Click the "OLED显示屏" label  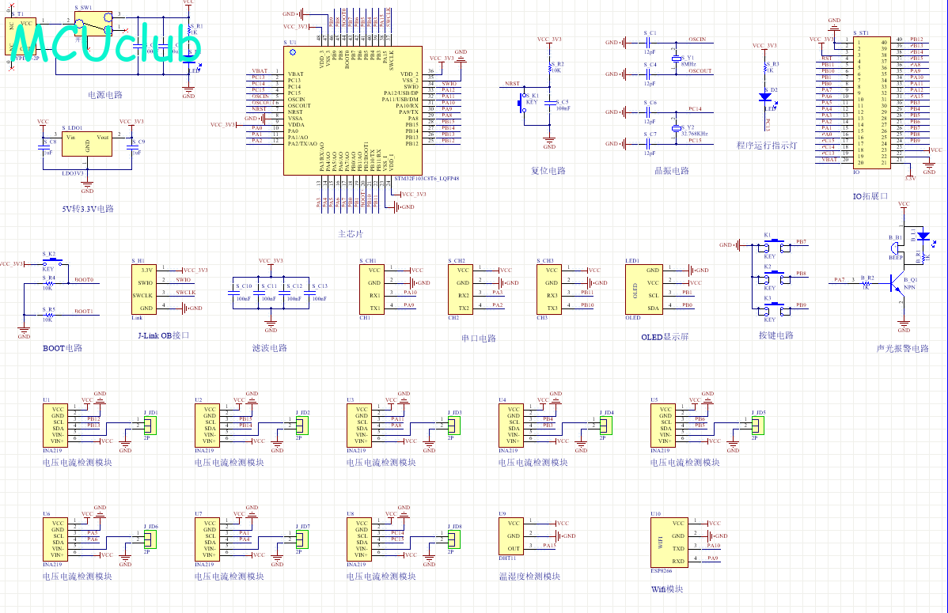665,337
